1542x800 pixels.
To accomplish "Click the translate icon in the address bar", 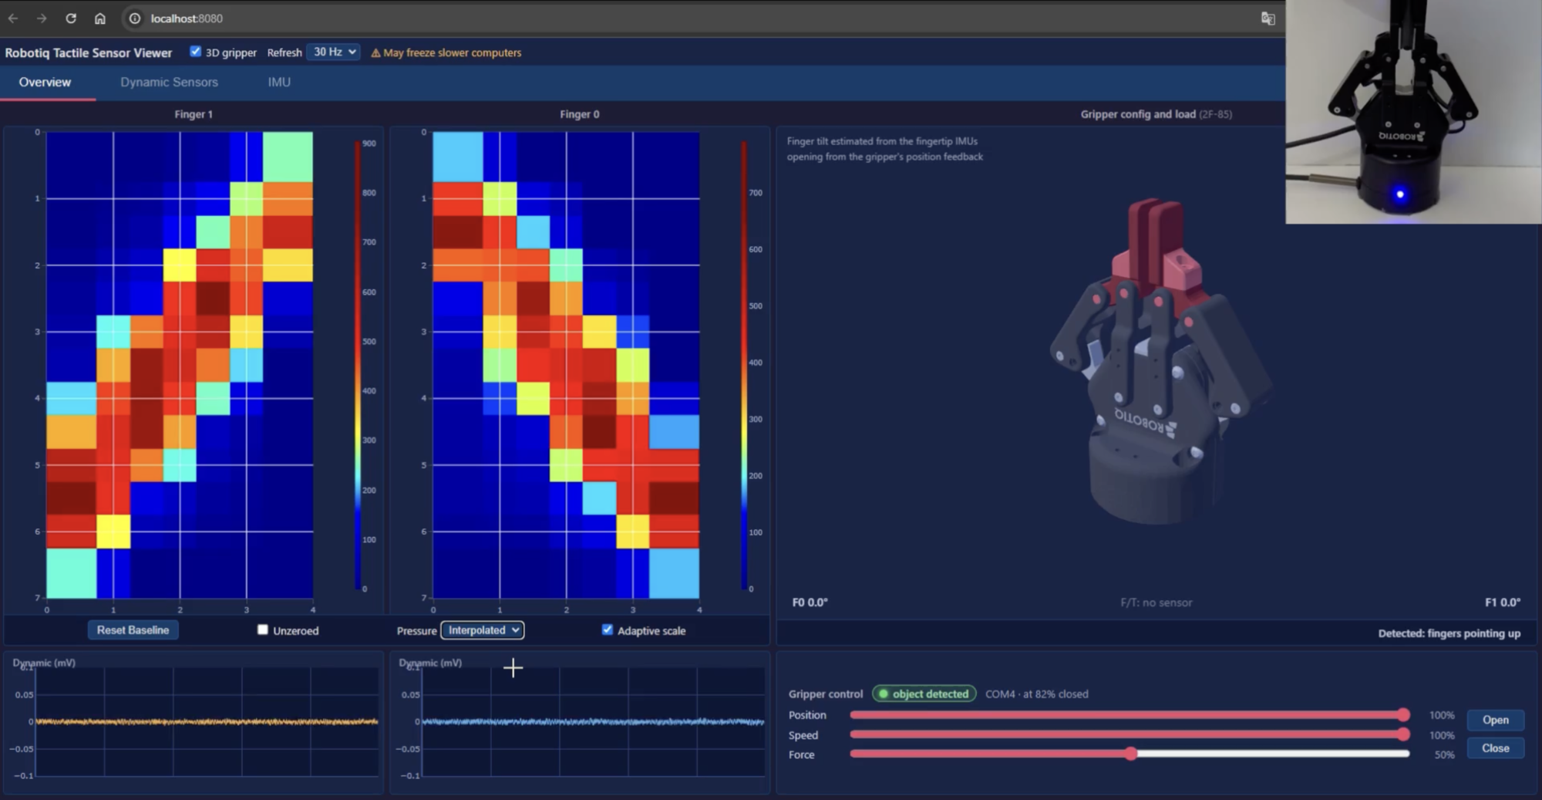I will (x=1268, y=19).
